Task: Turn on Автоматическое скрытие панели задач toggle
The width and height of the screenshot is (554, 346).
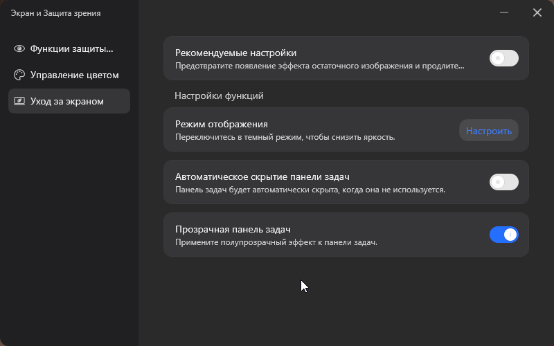Action: point(503,182)
